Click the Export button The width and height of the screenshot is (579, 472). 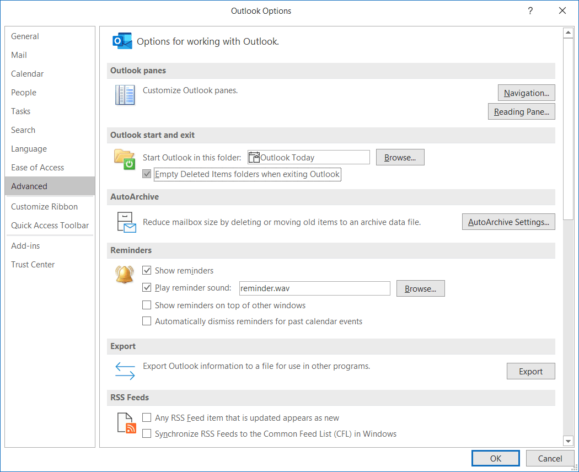pyautogui.click(x=530, y=371)
